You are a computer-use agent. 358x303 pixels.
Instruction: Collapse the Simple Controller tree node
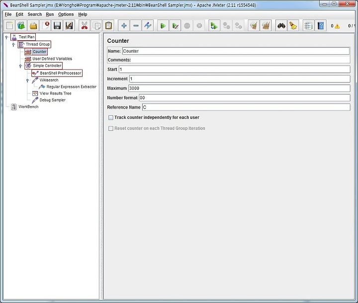[x=20, y=66]
